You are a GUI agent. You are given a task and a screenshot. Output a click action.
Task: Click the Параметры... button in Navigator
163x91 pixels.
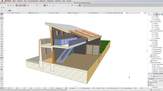(155, 87)
